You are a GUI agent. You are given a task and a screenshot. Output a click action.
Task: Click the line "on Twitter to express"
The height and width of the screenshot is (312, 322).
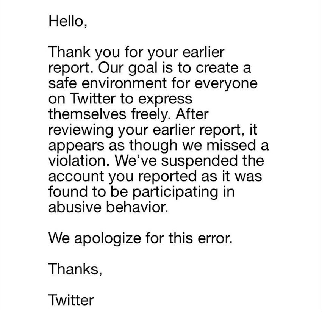tap(120, 99)
